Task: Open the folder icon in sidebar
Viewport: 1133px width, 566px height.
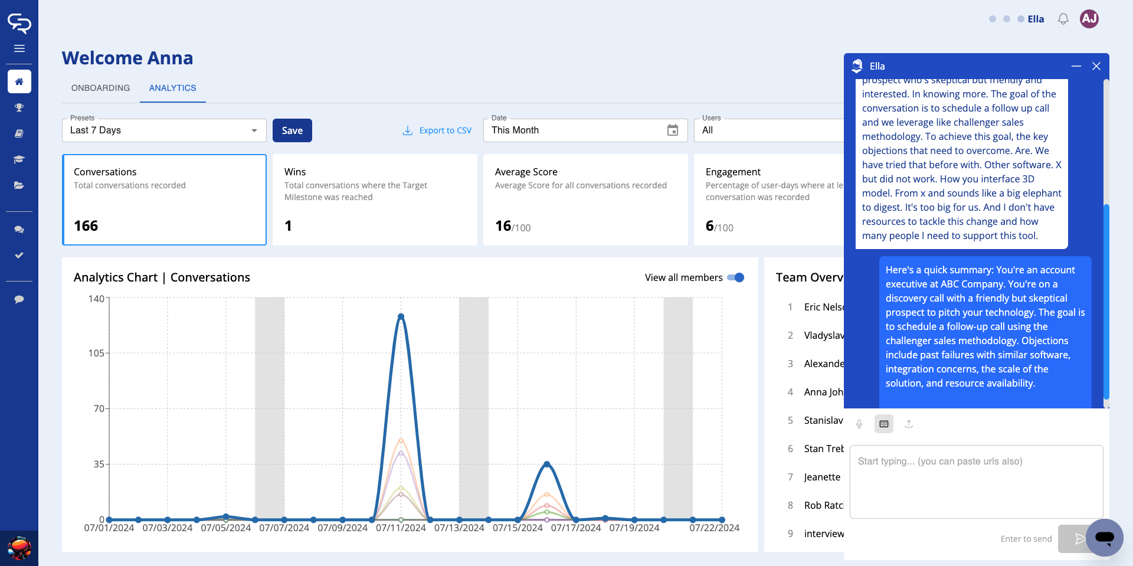Action: (19, 185)
